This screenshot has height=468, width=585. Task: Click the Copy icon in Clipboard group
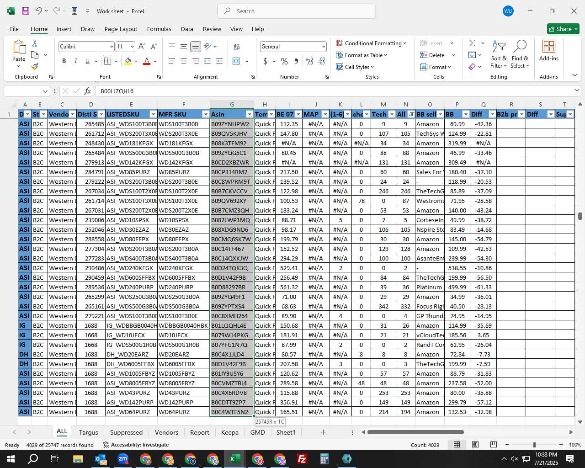pyautogui.click(x=35, y=55)
